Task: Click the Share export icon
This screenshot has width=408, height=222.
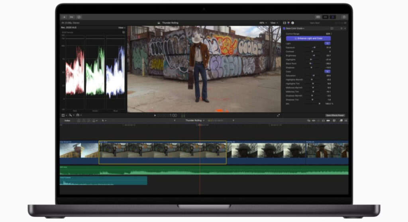Action: [x=344, y=17]
